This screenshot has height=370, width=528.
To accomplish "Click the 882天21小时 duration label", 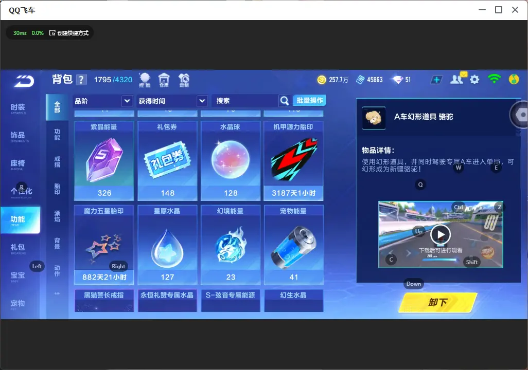I will click(x=104, y=277).
